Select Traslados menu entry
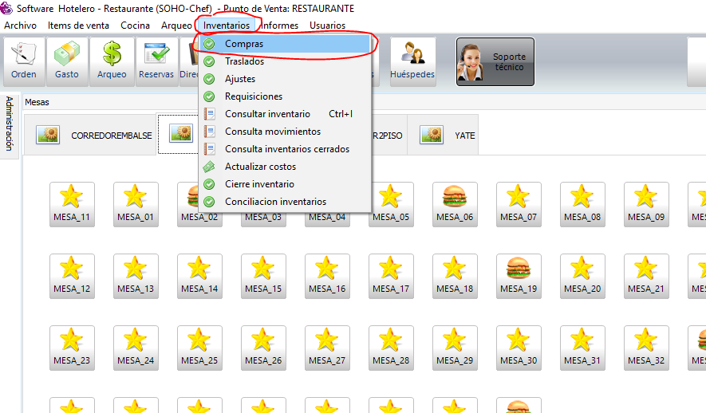This screenshot has width=706, height=413. [244, 61]
